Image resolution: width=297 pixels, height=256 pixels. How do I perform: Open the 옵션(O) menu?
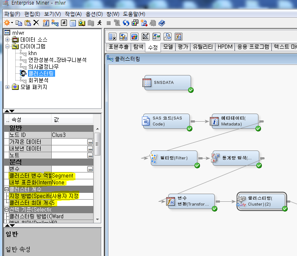click(94, 14)
